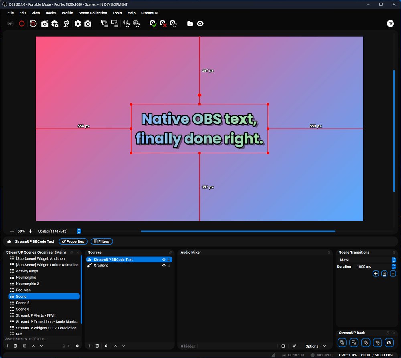The height and width of the screenshot is (358, 401).
Task: Hide the Gradient source
Action: click(164, 266)
